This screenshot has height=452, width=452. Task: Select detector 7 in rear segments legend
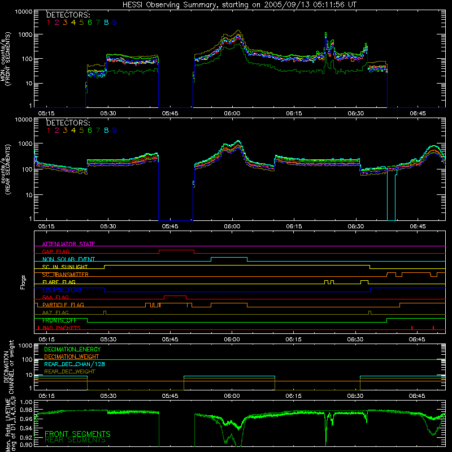tap(98, 131)
